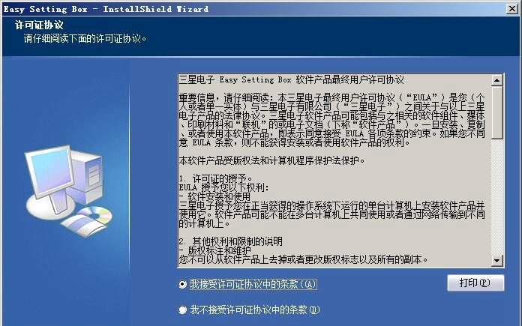
Task: Click the scrollbar track below the thumb
Action: (x=496, y=197)
